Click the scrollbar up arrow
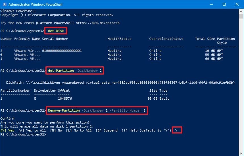Viewport: 244px width, 156px height. (241, 11)
